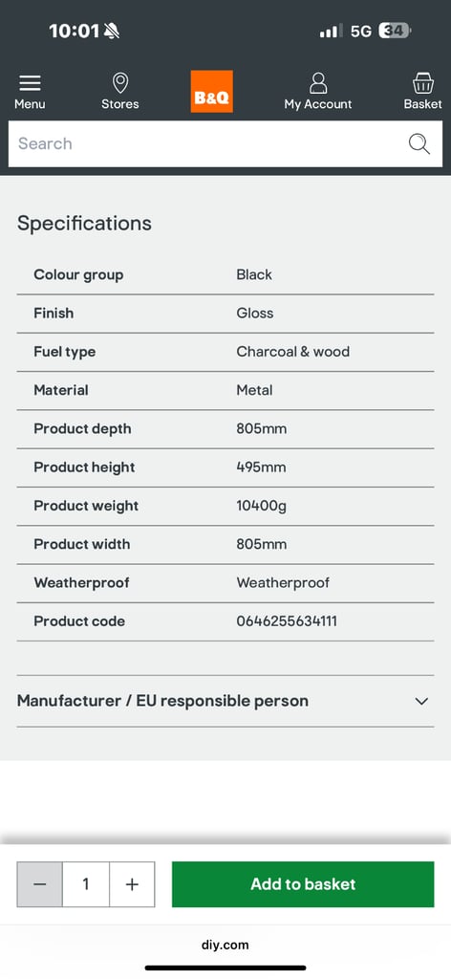Tap the battery level indicator

click(395, 31)
